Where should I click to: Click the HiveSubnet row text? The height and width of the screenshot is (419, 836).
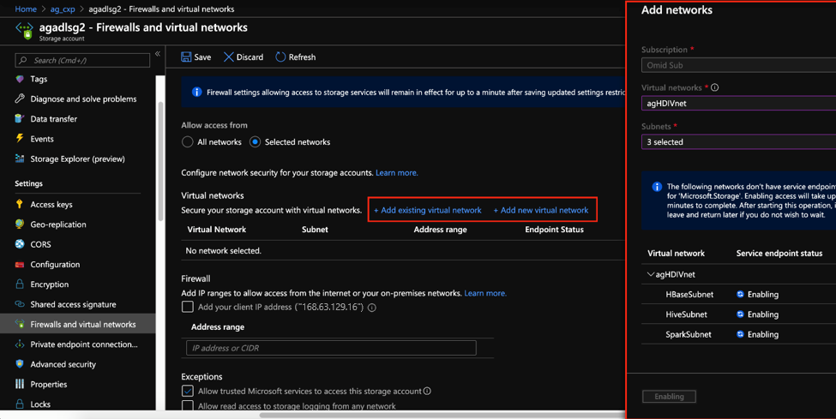coord(686,314)
